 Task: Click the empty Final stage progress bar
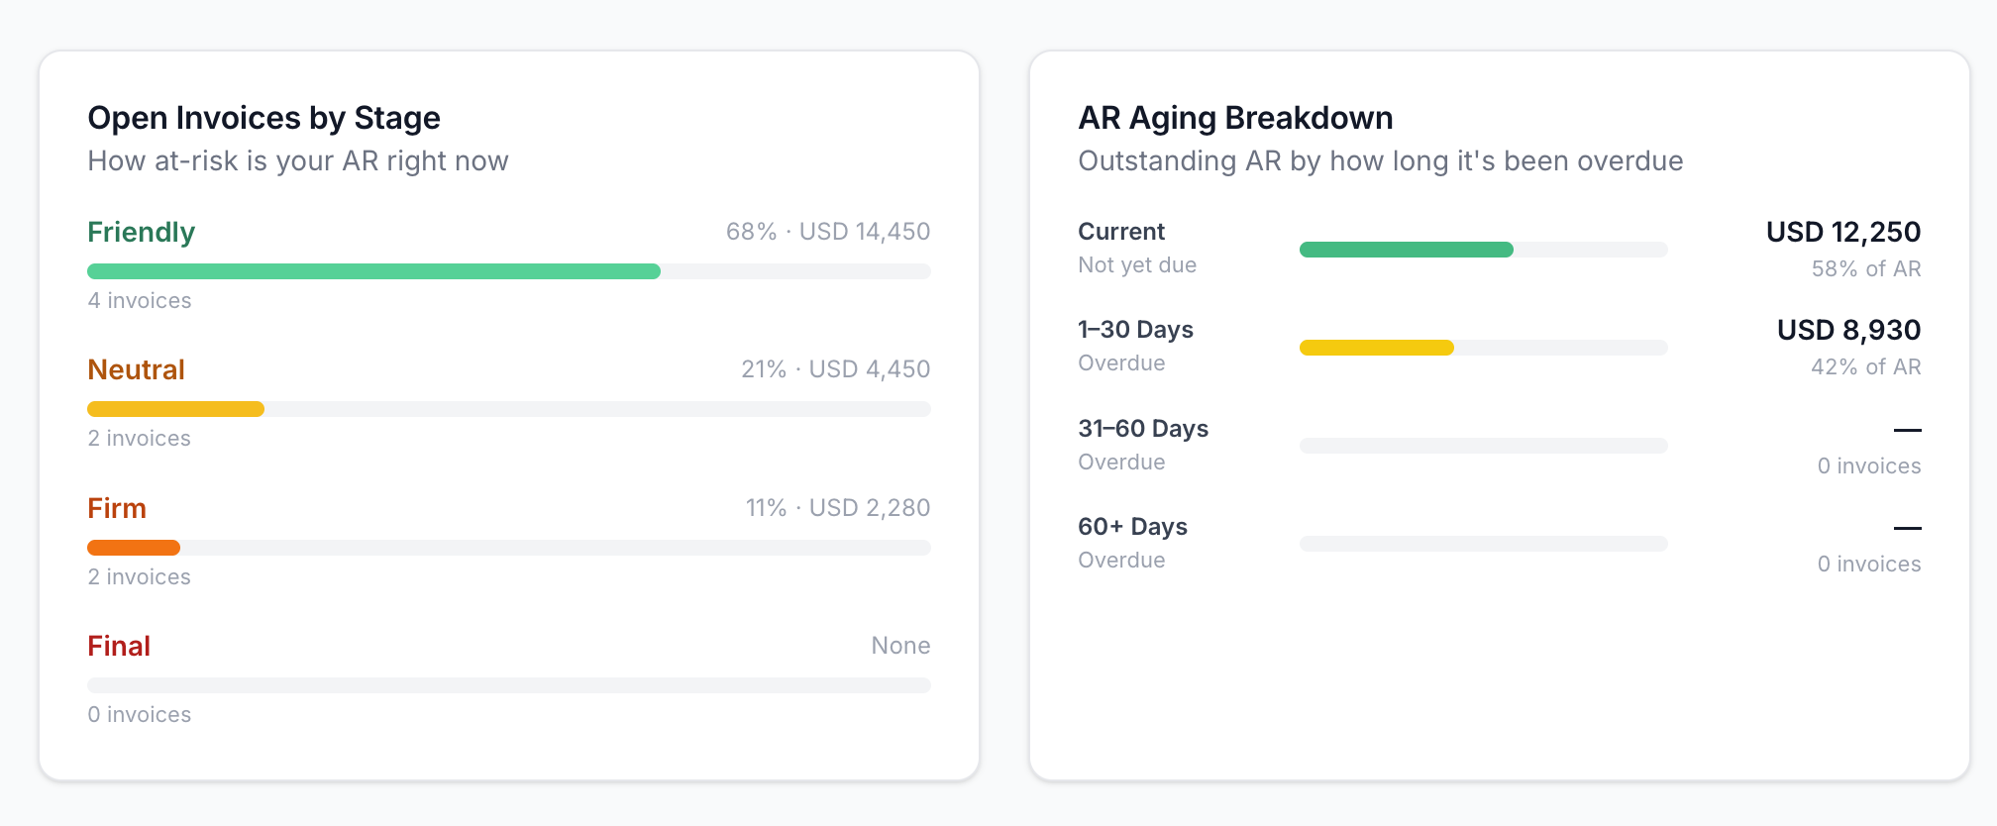pyautogui.click(x=509, y=685)
